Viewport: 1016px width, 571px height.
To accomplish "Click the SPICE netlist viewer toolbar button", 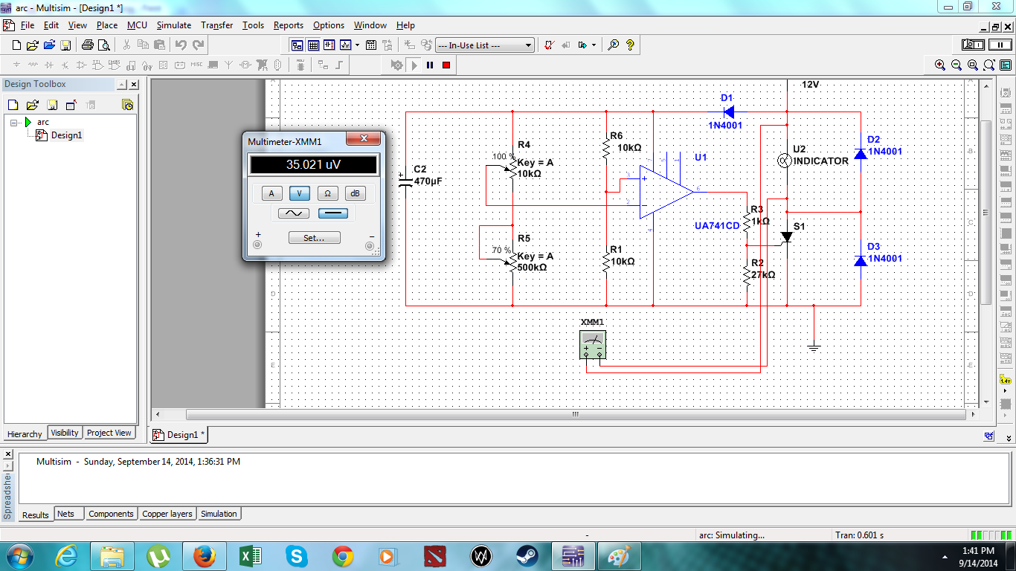I will click(x=329, y=45).
